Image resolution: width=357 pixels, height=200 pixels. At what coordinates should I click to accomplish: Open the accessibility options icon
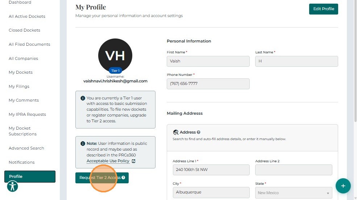(x=13, y=187)
